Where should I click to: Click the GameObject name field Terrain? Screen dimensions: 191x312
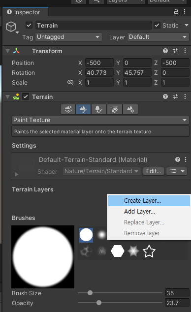(94, 25)
